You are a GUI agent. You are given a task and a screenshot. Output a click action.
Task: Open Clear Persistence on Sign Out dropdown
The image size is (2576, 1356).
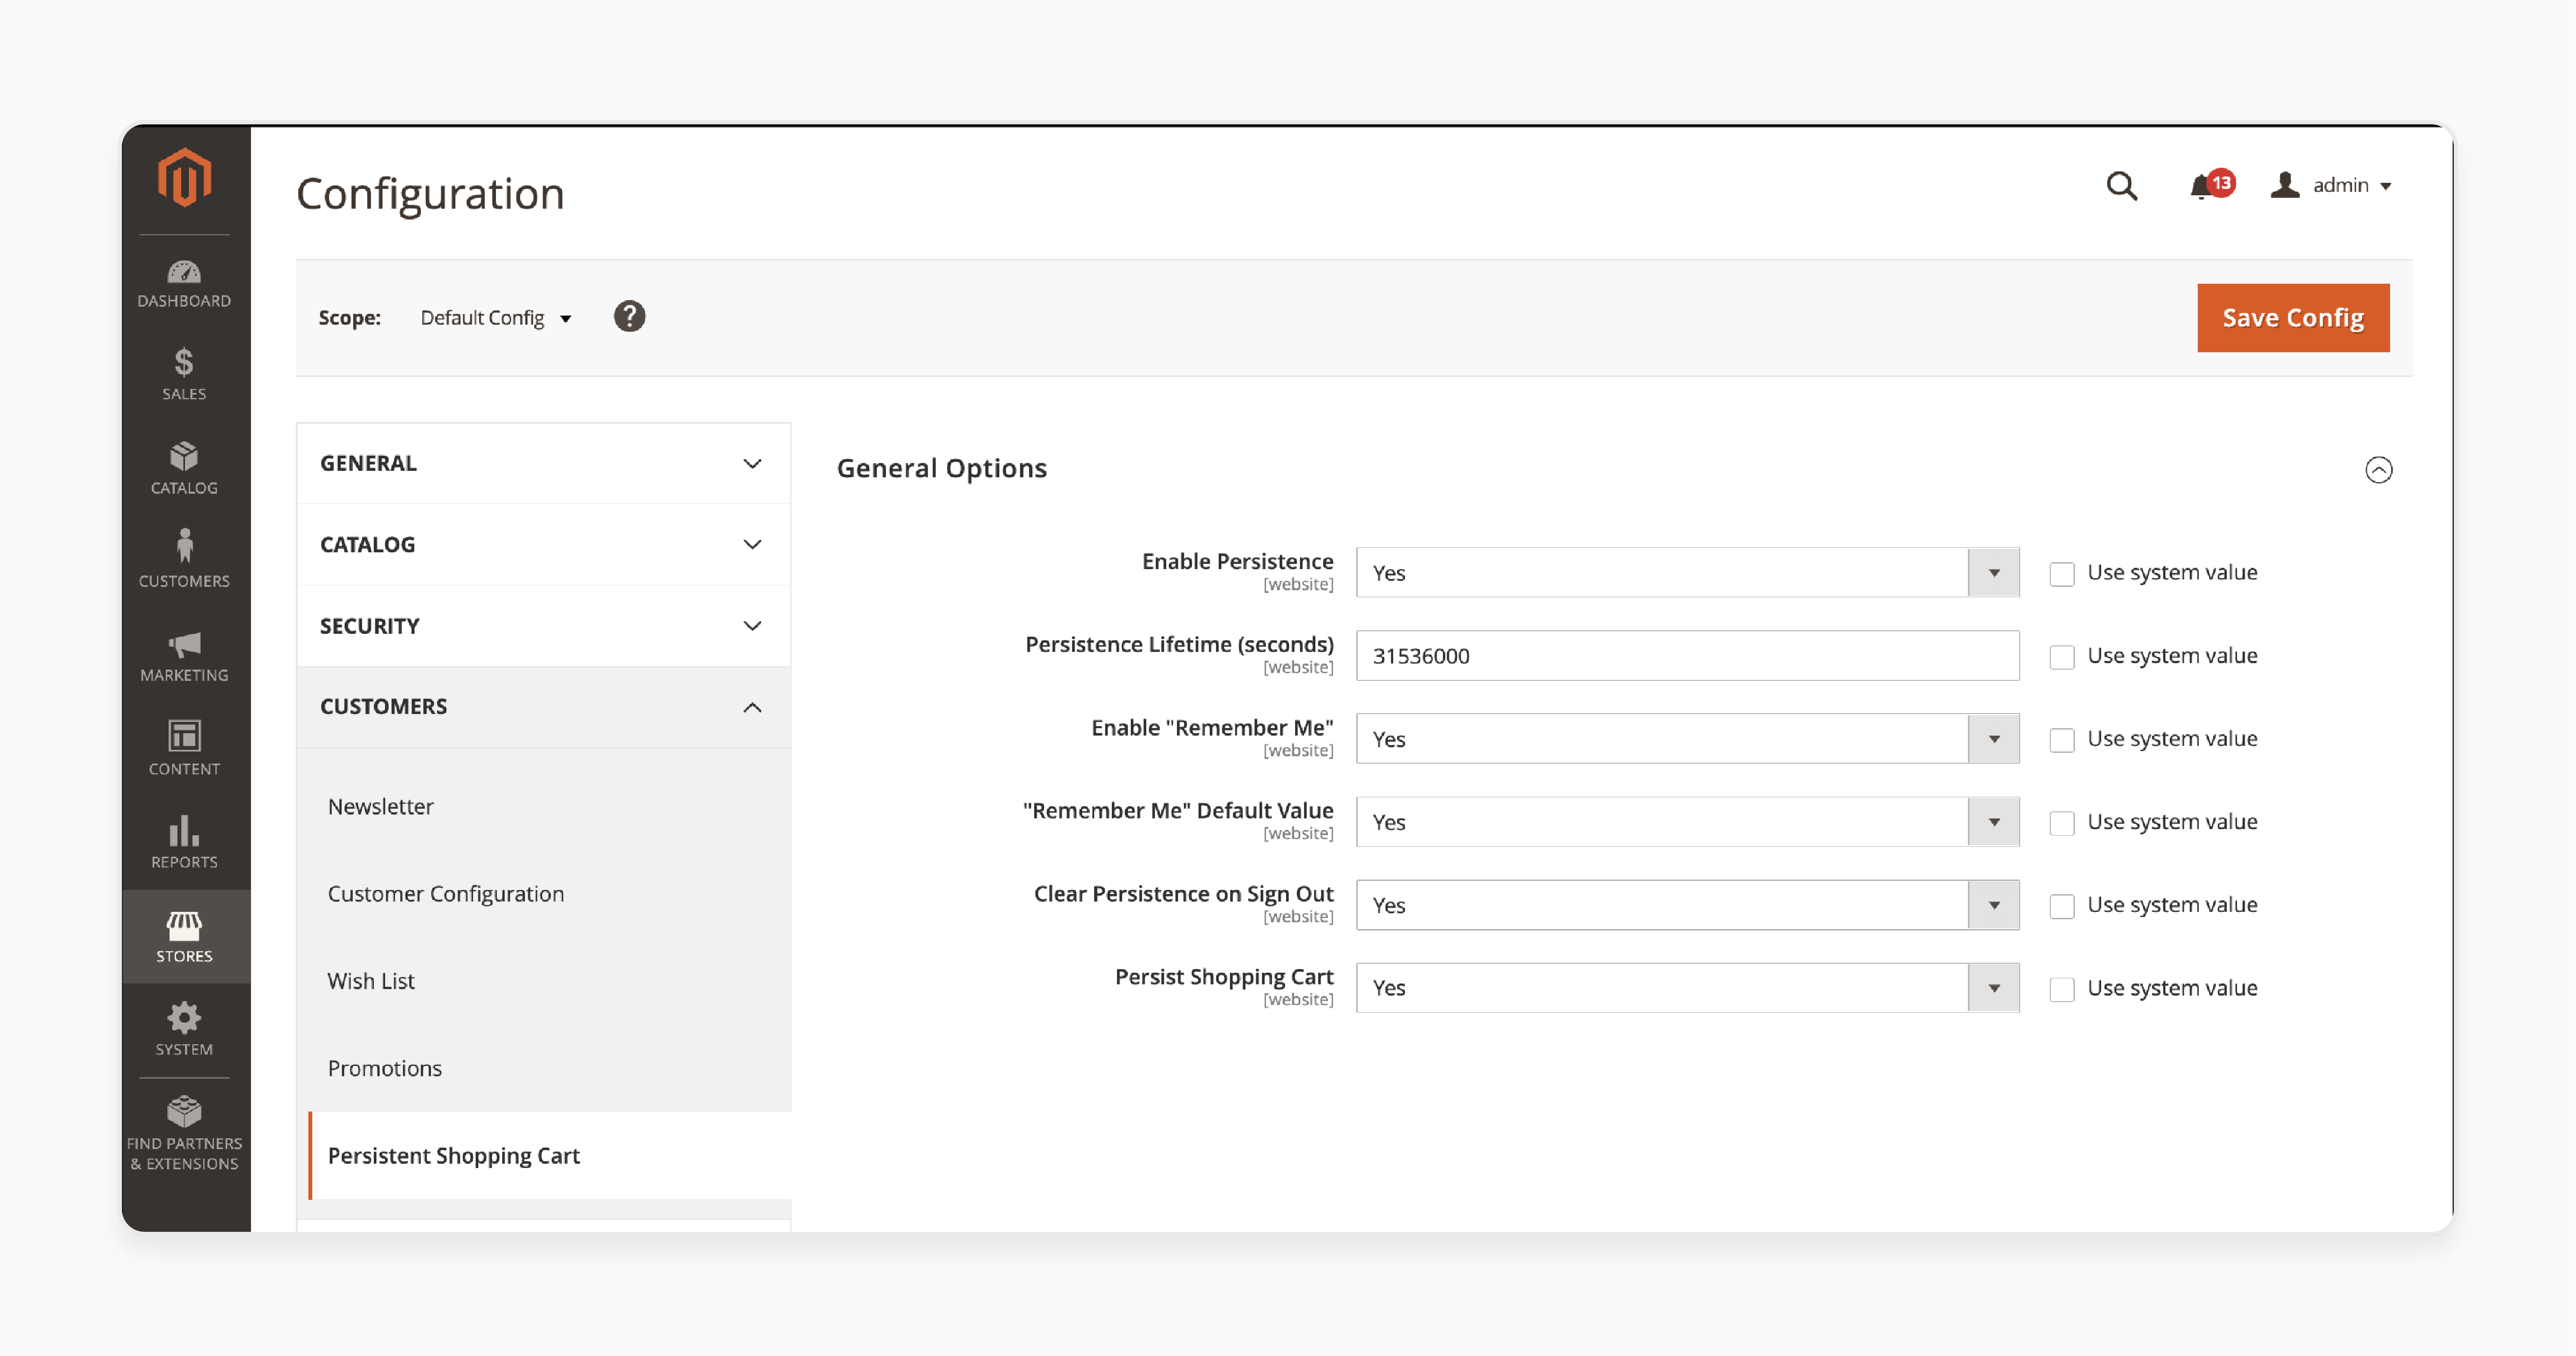pyautogui.click(x=1687, y=904)
